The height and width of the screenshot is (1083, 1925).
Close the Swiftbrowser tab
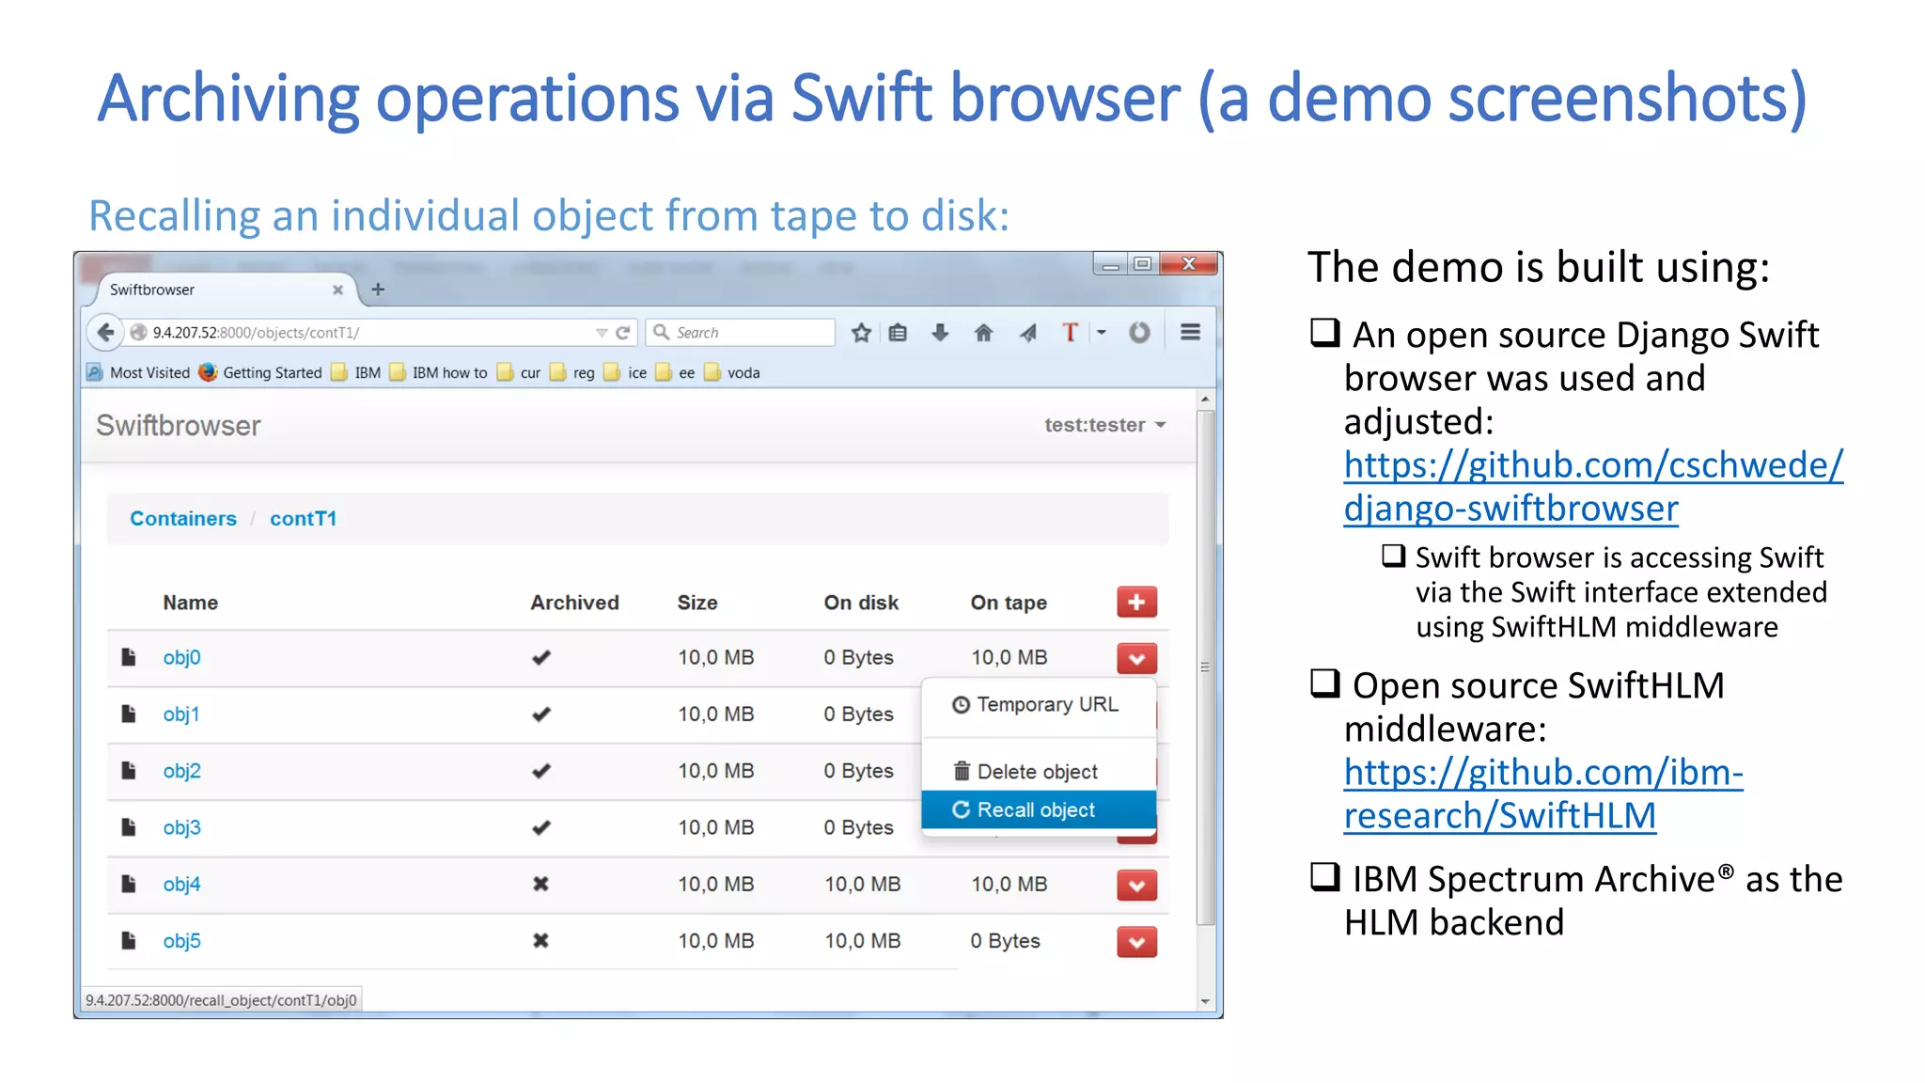point(337,290)
